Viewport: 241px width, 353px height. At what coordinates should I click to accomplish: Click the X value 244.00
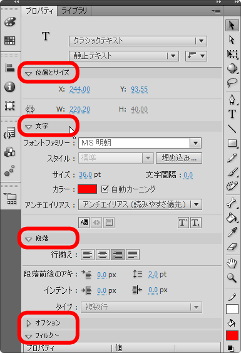[79, 90]
